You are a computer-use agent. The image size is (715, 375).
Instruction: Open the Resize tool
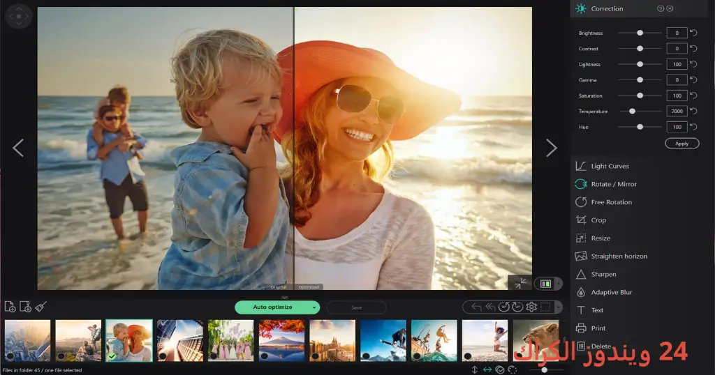point(592,238)
